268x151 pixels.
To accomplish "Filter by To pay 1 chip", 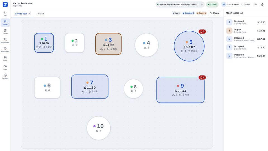I will tap(201, 13).
